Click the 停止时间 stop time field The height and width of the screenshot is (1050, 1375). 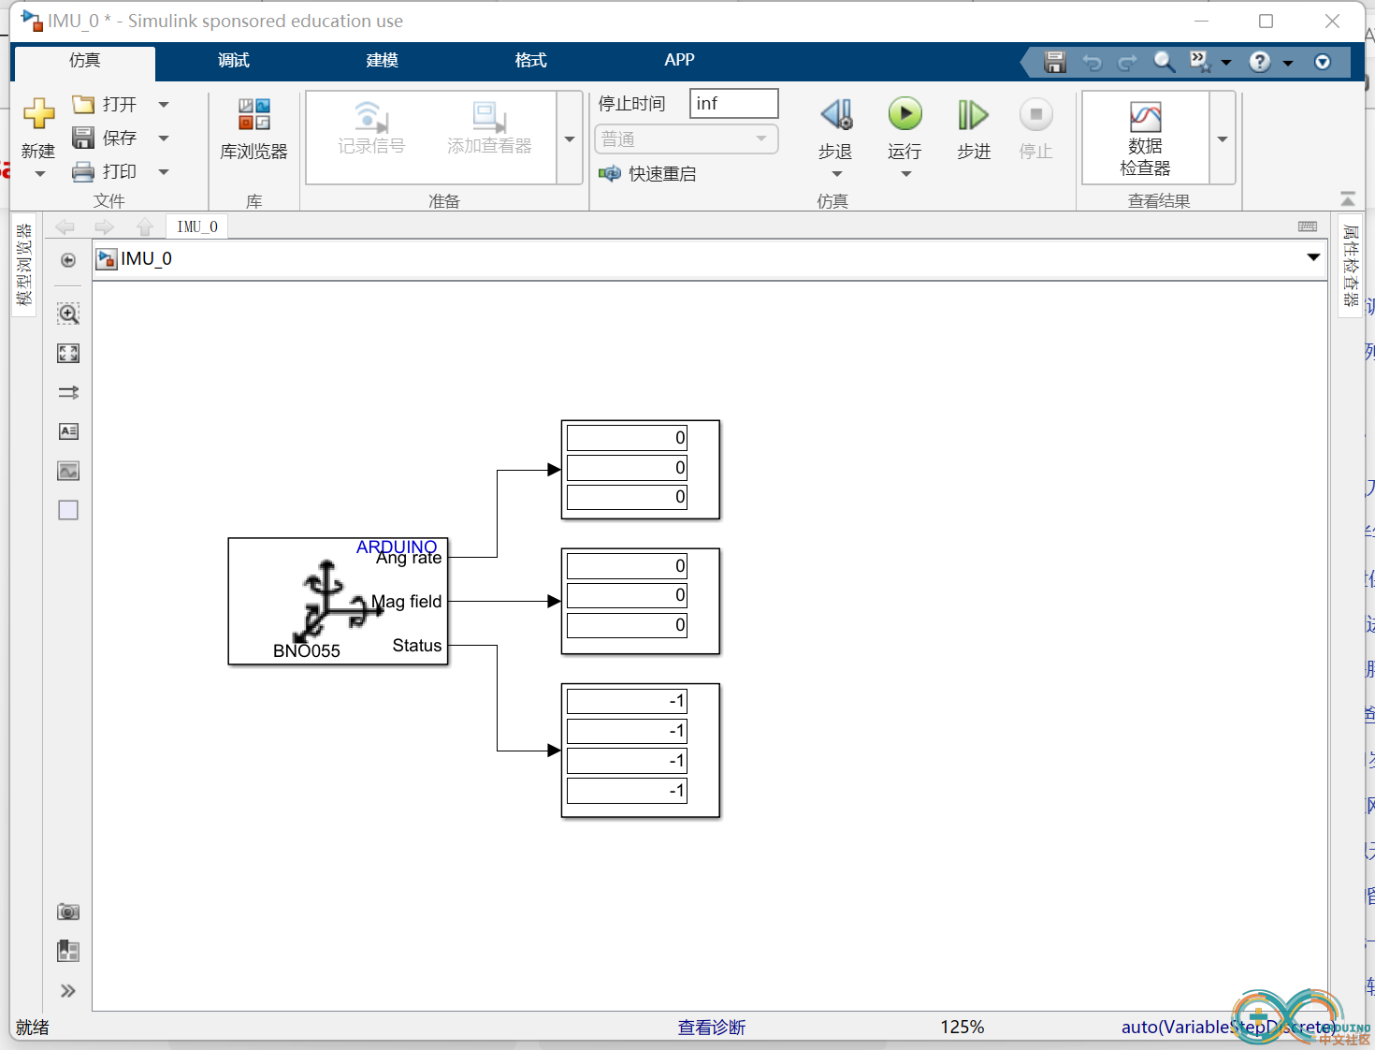(733, 103)
